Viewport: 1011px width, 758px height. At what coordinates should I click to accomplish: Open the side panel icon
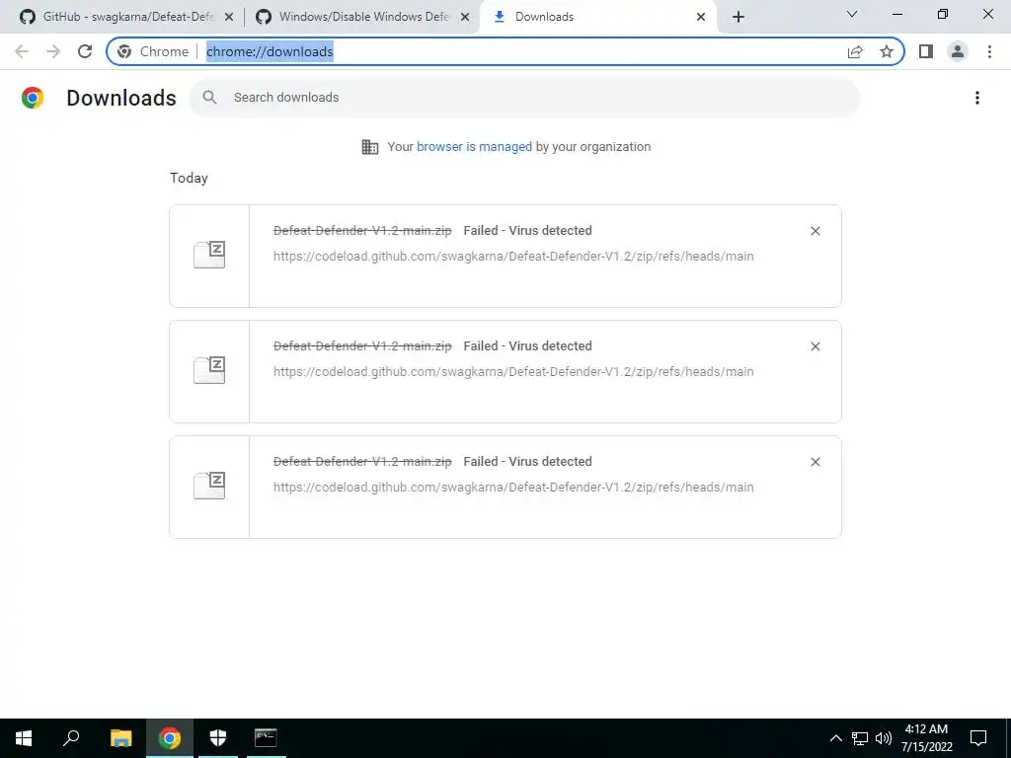tap(926, 51)
